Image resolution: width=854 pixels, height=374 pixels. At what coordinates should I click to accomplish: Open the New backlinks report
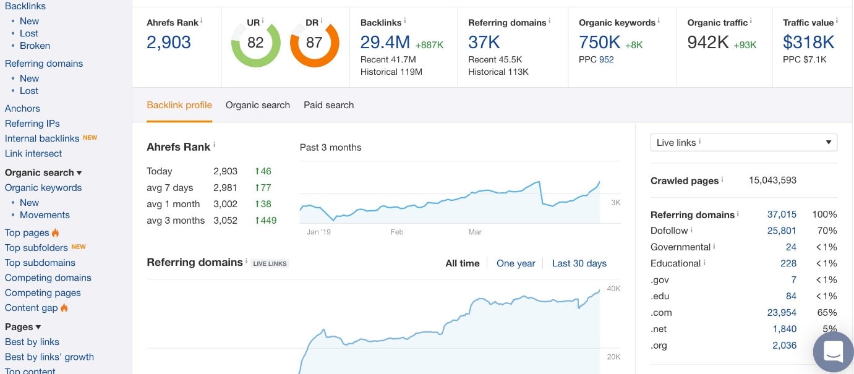tap(29, 20)
